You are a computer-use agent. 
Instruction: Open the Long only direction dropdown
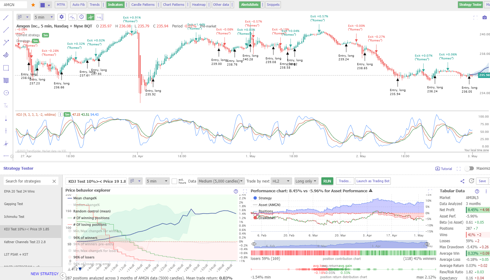point(306,181)
